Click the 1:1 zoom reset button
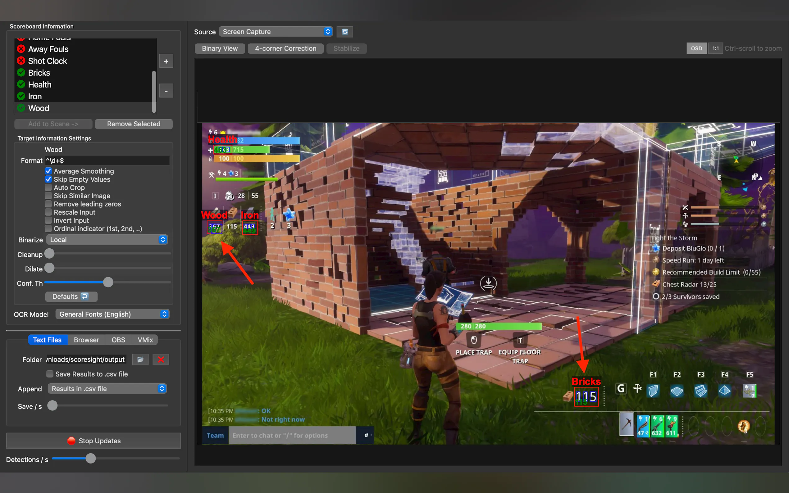Viewport: 789px width, 493px height. [x=715, y=48]
